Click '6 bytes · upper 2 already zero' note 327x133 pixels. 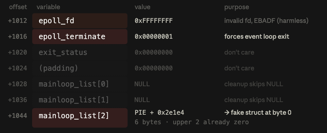coord(192,122)
